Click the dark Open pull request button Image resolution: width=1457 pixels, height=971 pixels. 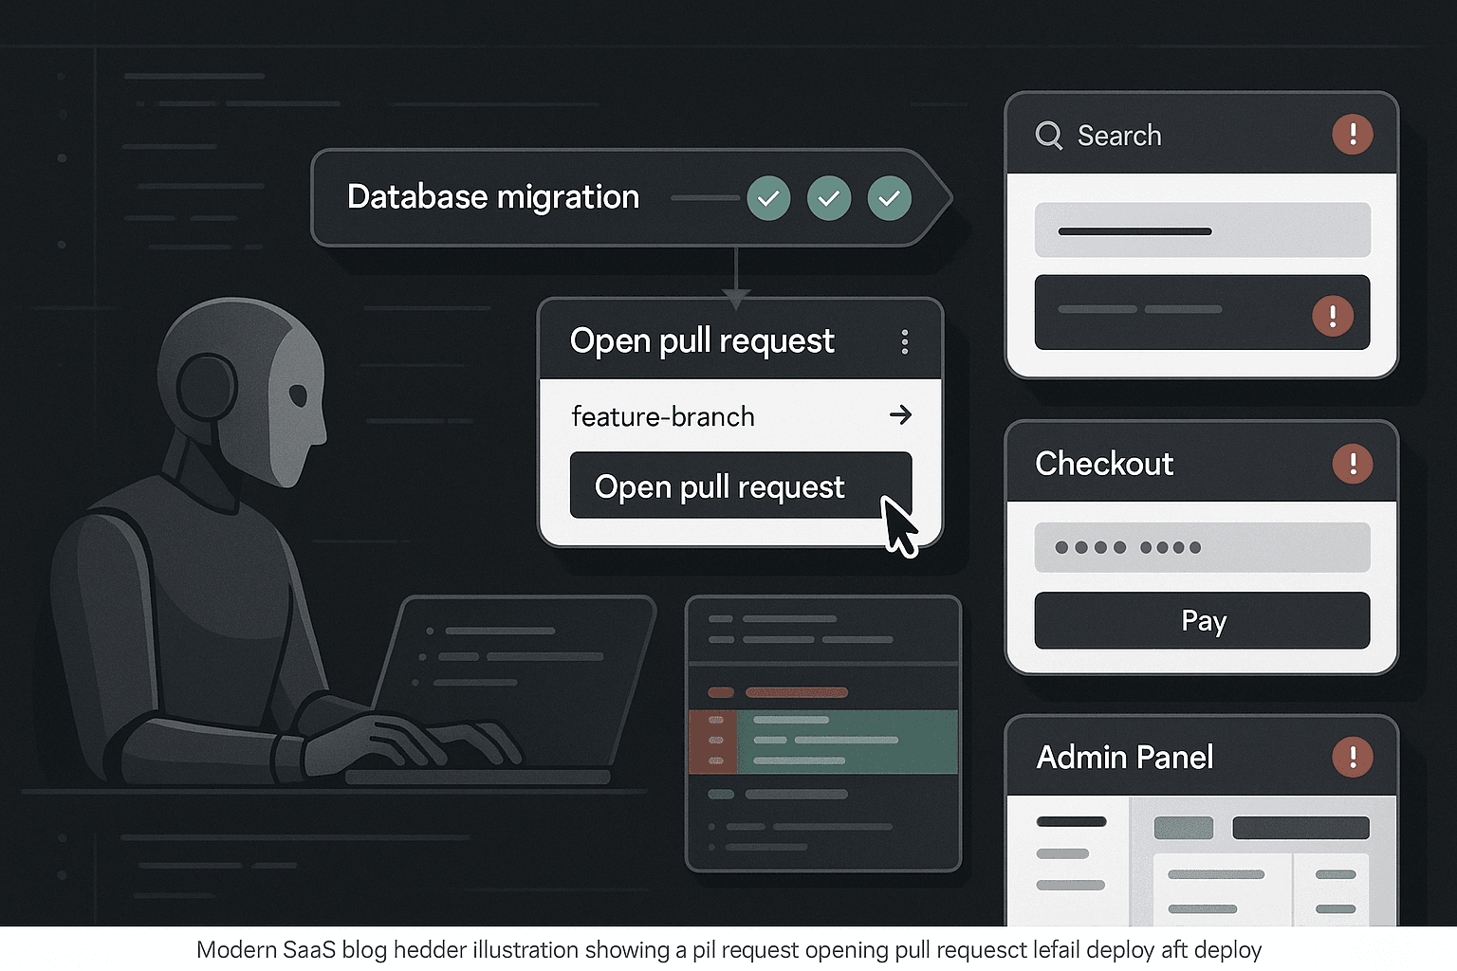(741, 485)
